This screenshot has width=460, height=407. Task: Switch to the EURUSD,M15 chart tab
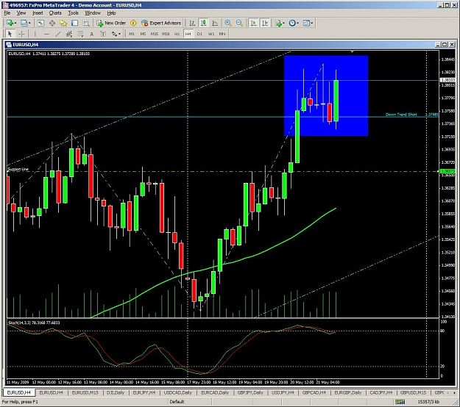coord(85,392)
